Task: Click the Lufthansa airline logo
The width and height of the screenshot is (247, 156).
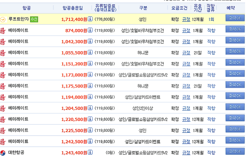Action: coord(3,19)
